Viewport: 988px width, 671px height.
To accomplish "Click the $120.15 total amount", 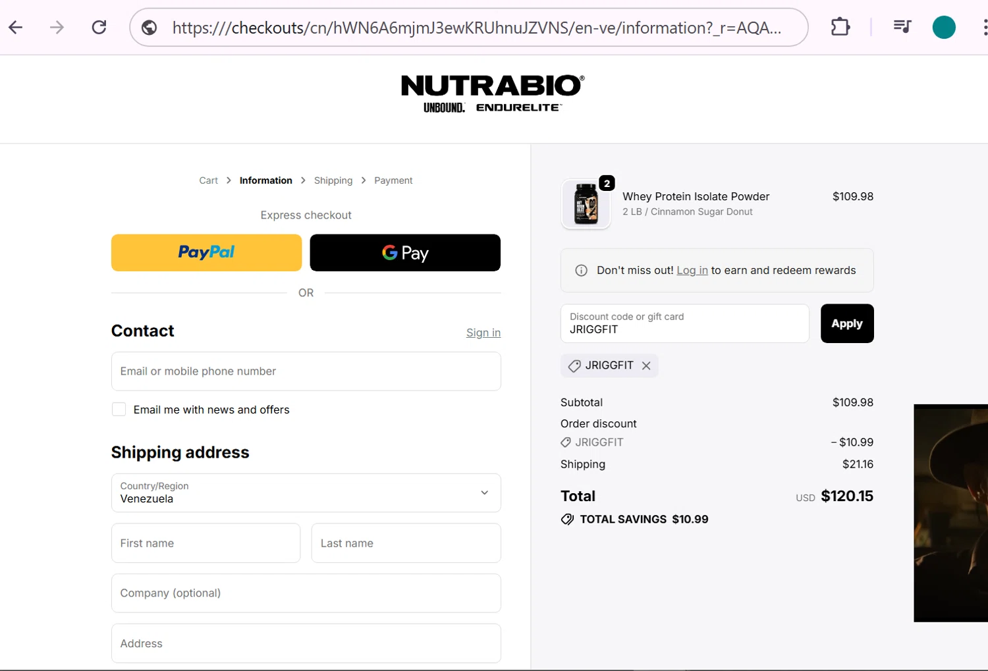I will coord(847,496).
